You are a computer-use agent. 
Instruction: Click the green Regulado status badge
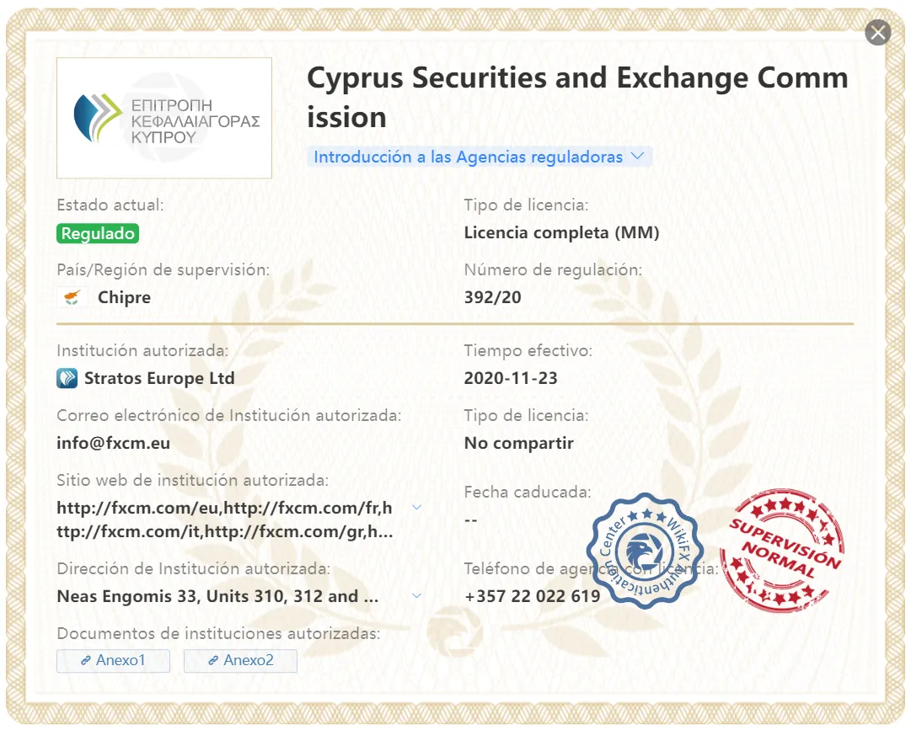(x=98, y=233)
